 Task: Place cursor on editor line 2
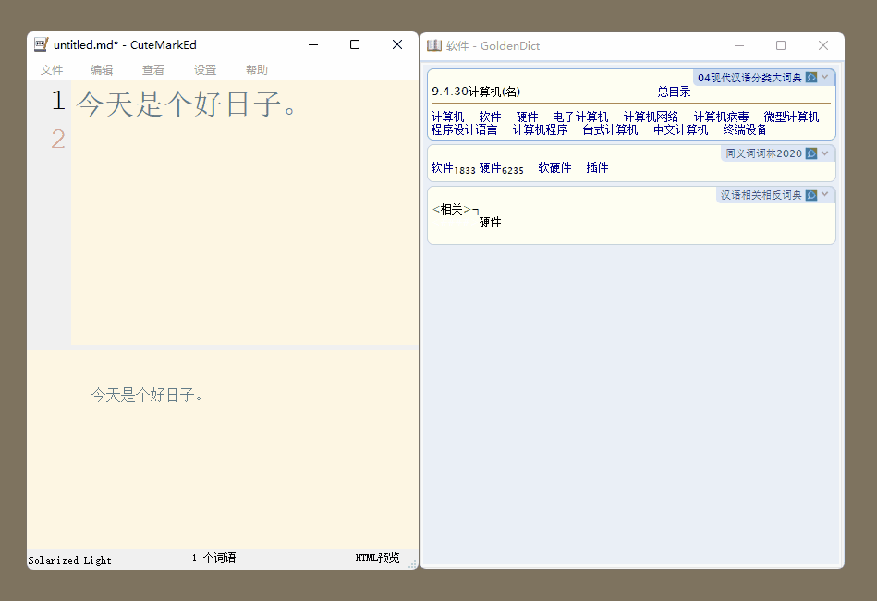(x=185, y=140)
